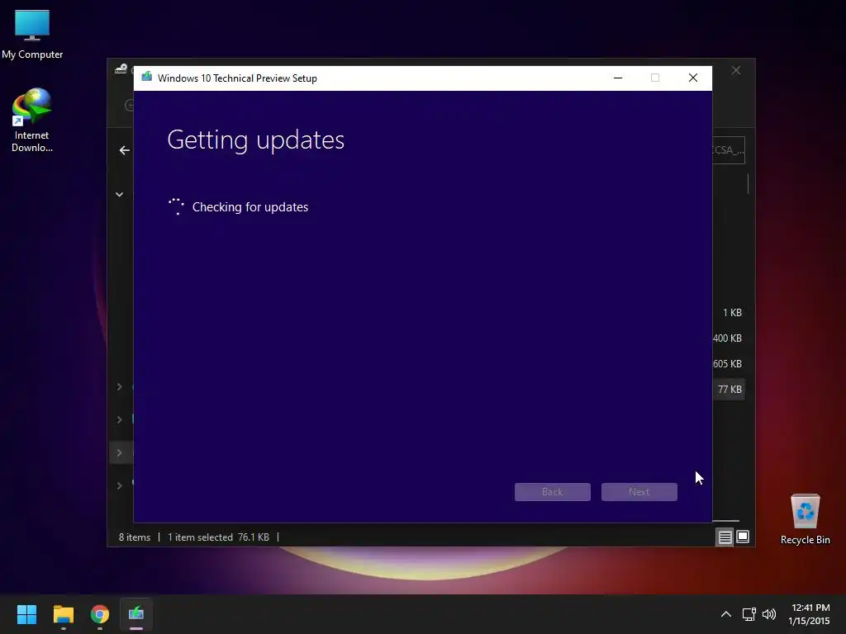Show hidden system tray icons
This screenshot has width=846, height=634.
[726, 614]
